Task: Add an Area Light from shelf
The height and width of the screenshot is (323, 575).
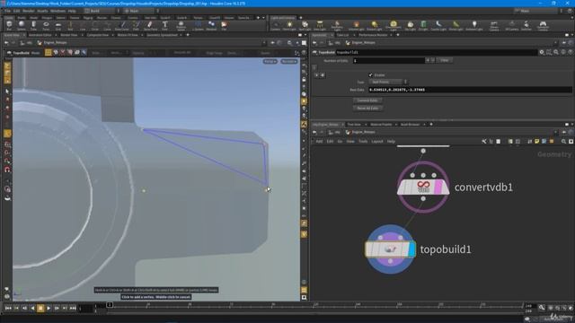Action: pos(320,26)
